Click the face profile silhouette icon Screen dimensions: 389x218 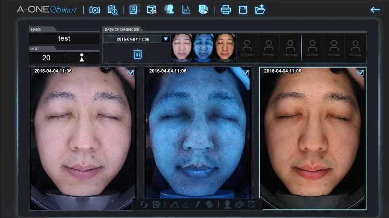click(169, 10)
